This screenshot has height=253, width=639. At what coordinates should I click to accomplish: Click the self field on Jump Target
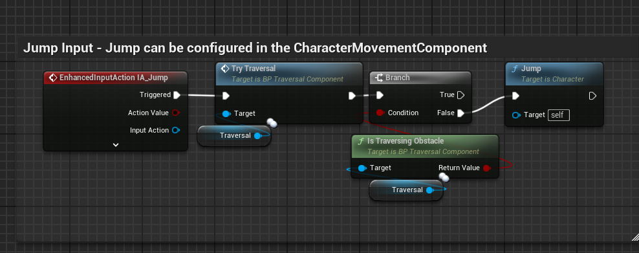pyautogui.click(x=559, y=115)
